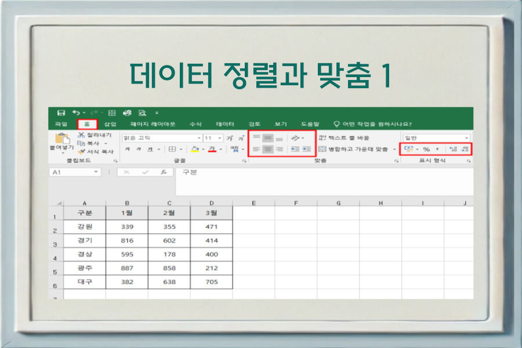Open the A1 name box dropdown
522x348 pixels.
[96, 172]
